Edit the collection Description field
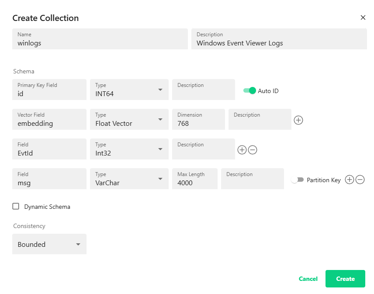 click(x=279, y=39)
